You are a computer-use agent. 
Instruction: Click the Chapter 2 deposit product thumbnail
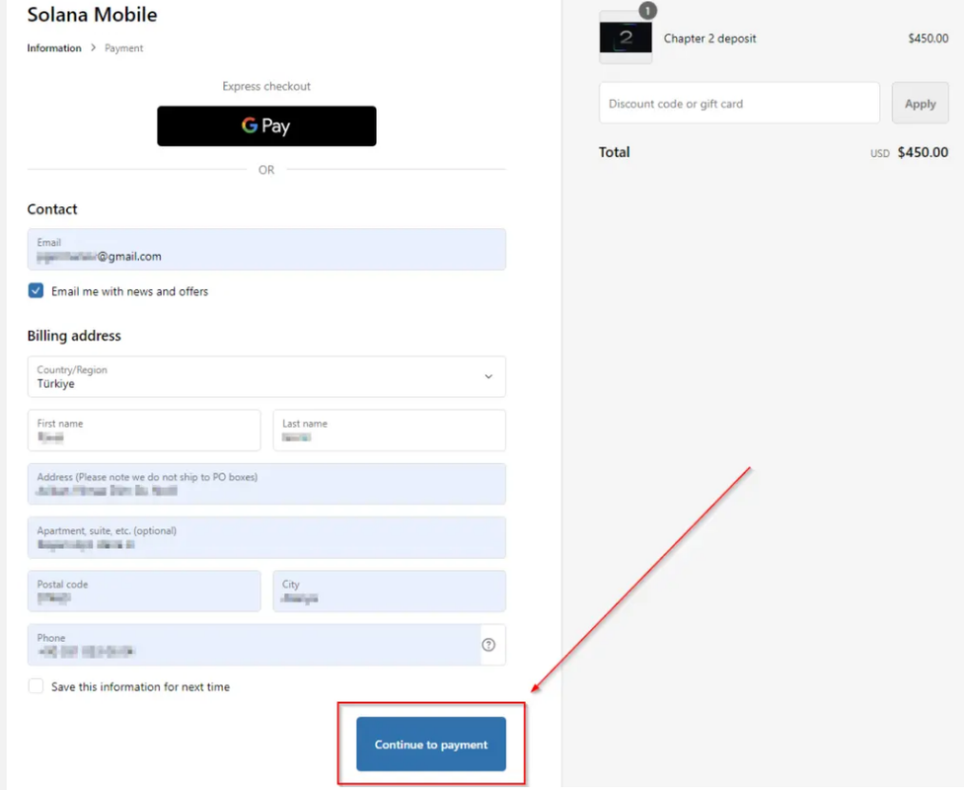click(x=626, y=39)
